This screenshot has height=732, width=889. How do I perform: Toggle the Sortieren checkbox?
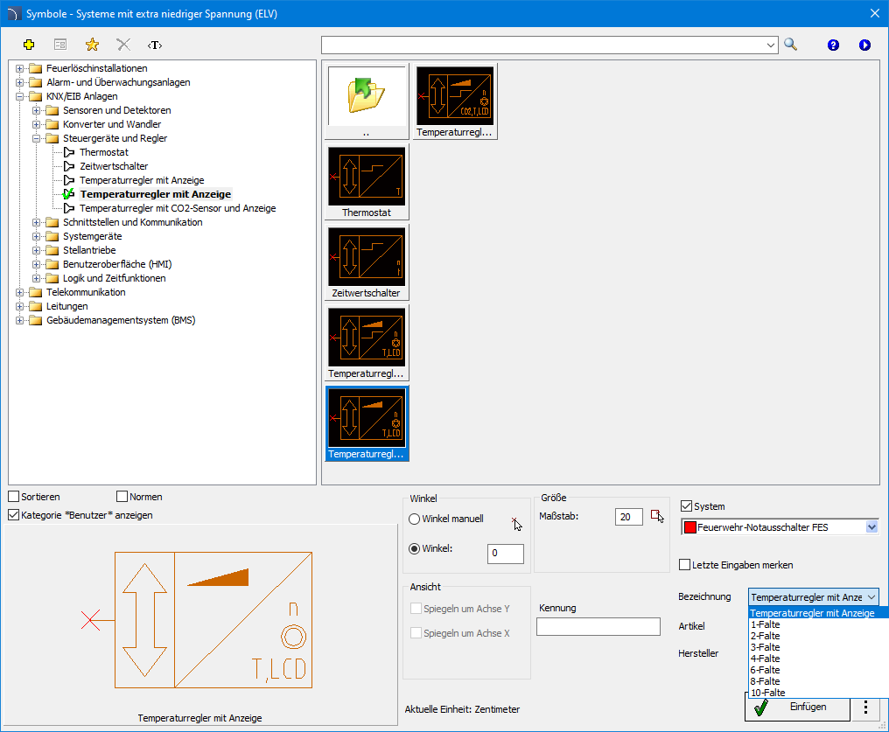point(14,497)
